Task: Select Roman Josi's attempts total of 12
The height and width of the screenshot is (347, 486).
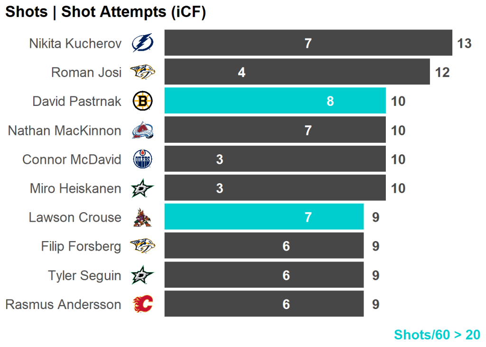Action: pos(442,72)
